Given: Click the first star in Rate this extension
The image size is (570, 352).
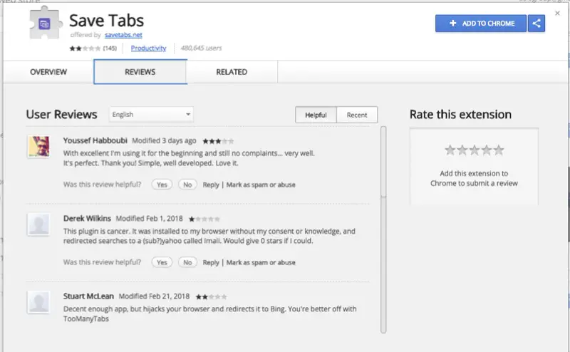Looking at the screenshot, I should (x=450, y=150).
